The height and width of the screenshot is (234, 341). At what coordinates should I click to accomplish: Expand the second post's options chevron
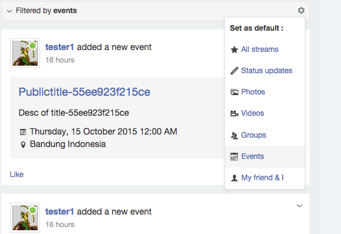tap(300, 206)
